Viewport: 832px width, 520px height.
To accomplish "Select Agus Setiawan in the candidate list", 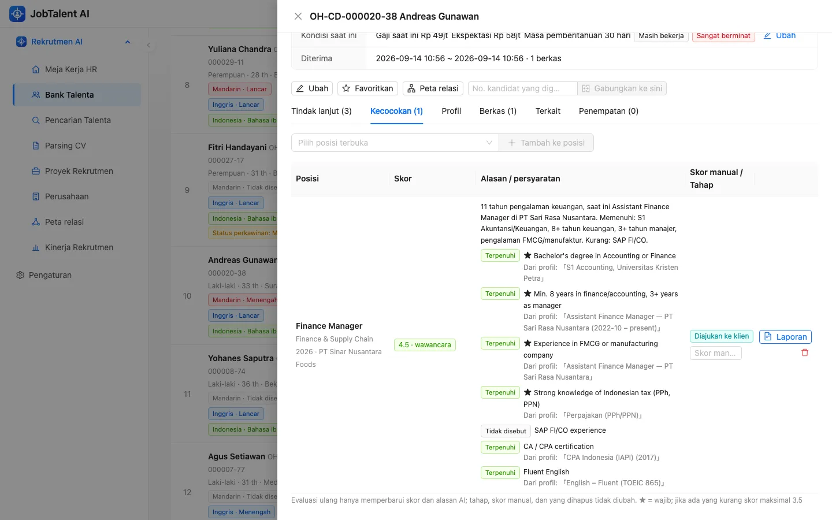I will point(236,456).
